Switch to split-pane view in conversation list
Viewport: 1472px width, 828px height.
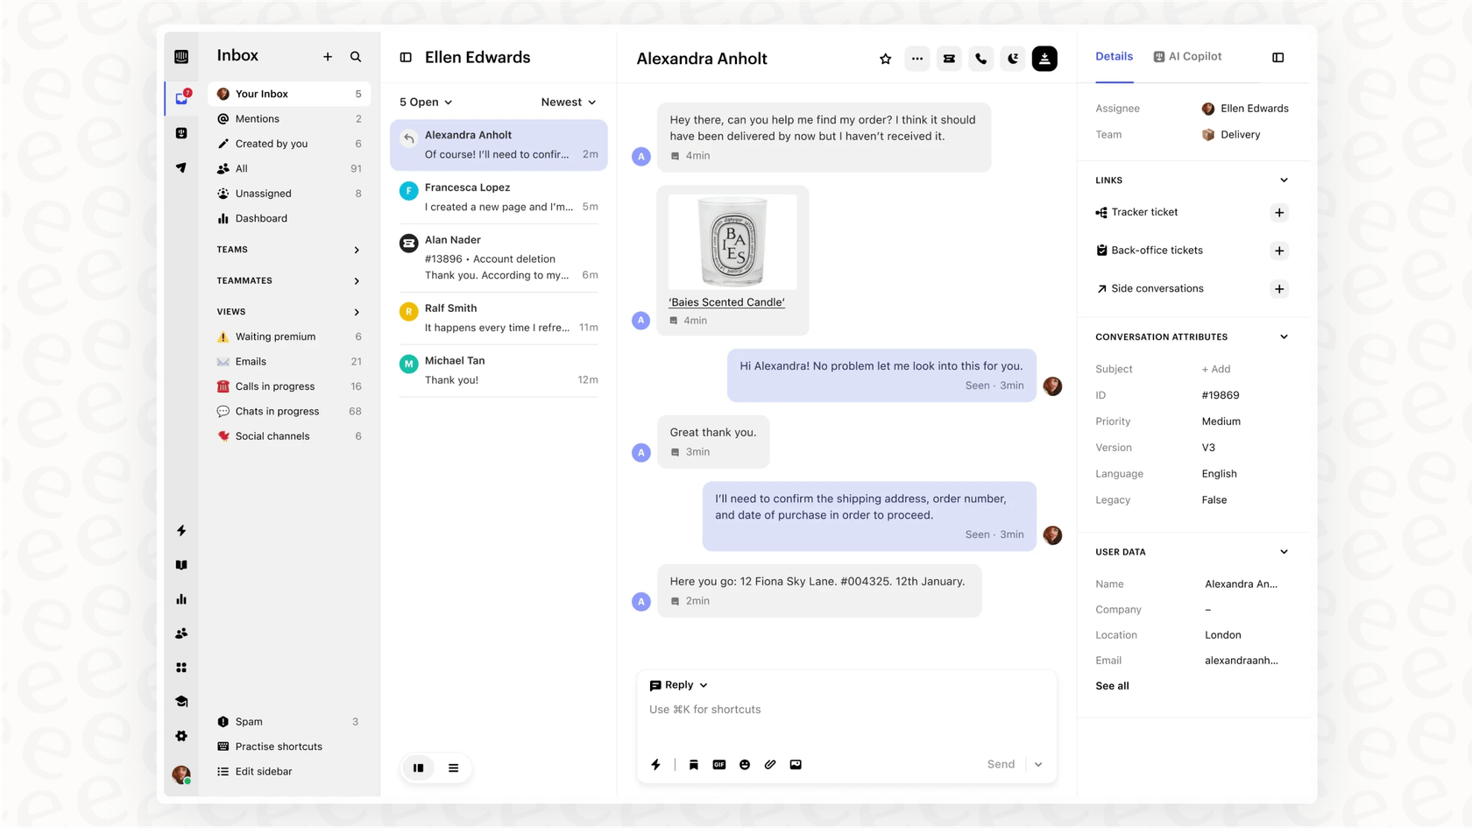click(418, 768)
